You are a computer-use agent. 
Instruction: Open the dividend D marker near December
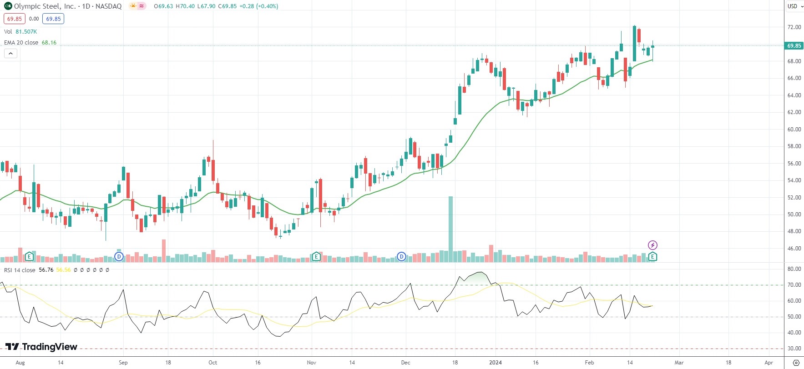tap(401, 257)
